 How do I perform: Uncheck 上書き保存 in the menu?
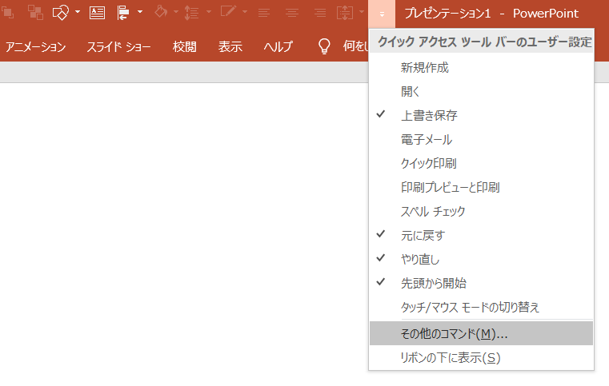point(481,116)
